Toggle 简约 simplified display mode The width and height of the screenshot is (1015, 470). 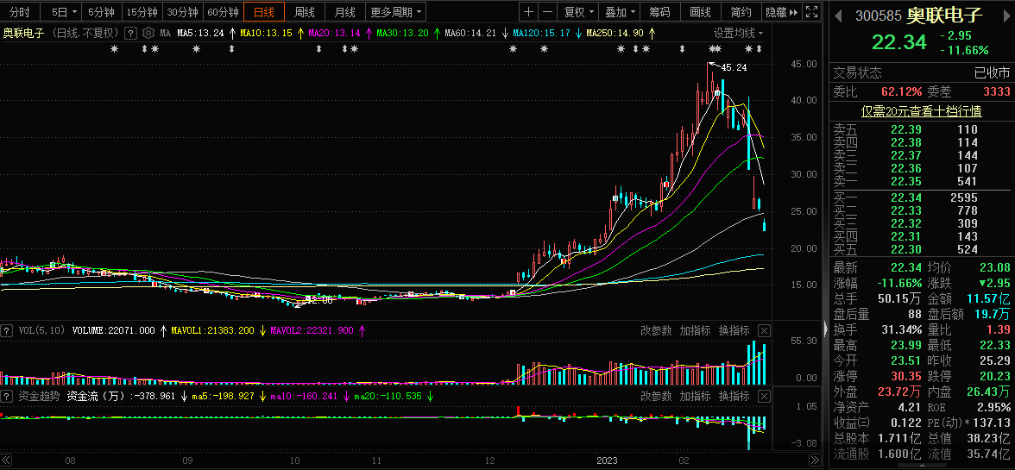[x=741, y=12]
